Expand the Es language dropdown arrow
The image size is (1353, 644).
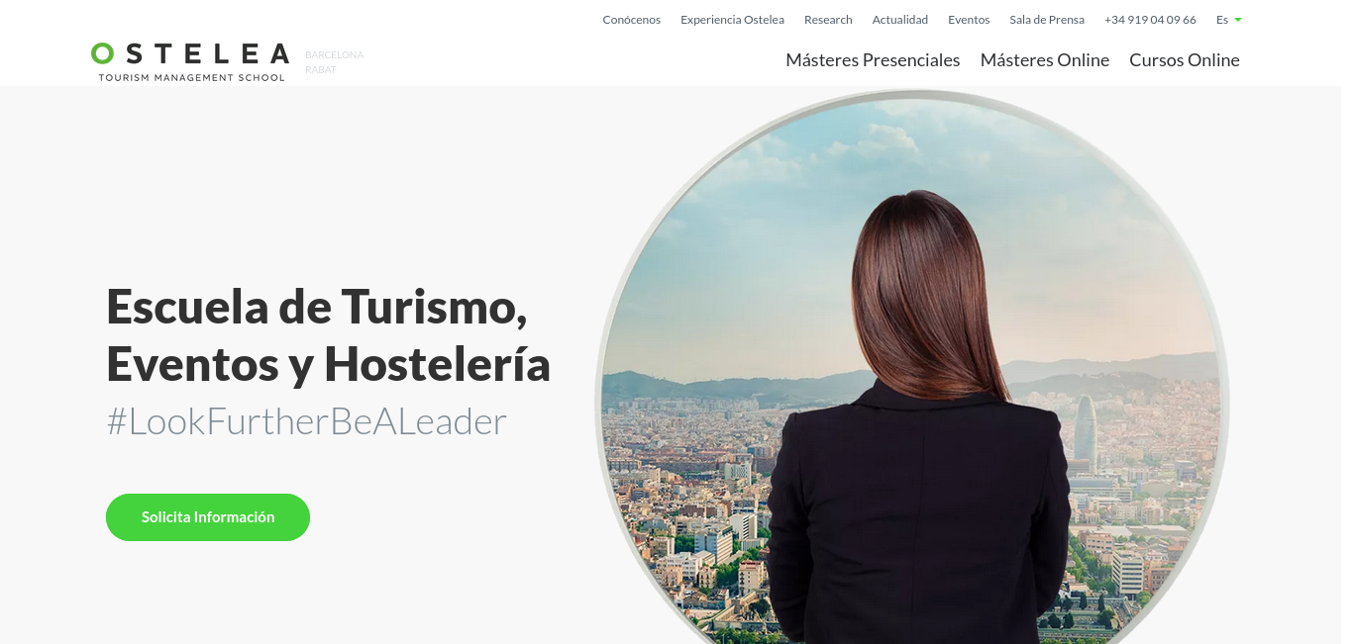1238,20
